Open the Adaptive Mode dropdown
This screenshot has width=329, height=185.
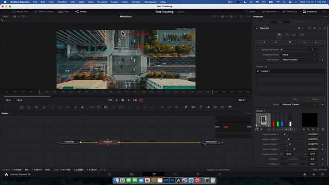click(299, 55)
